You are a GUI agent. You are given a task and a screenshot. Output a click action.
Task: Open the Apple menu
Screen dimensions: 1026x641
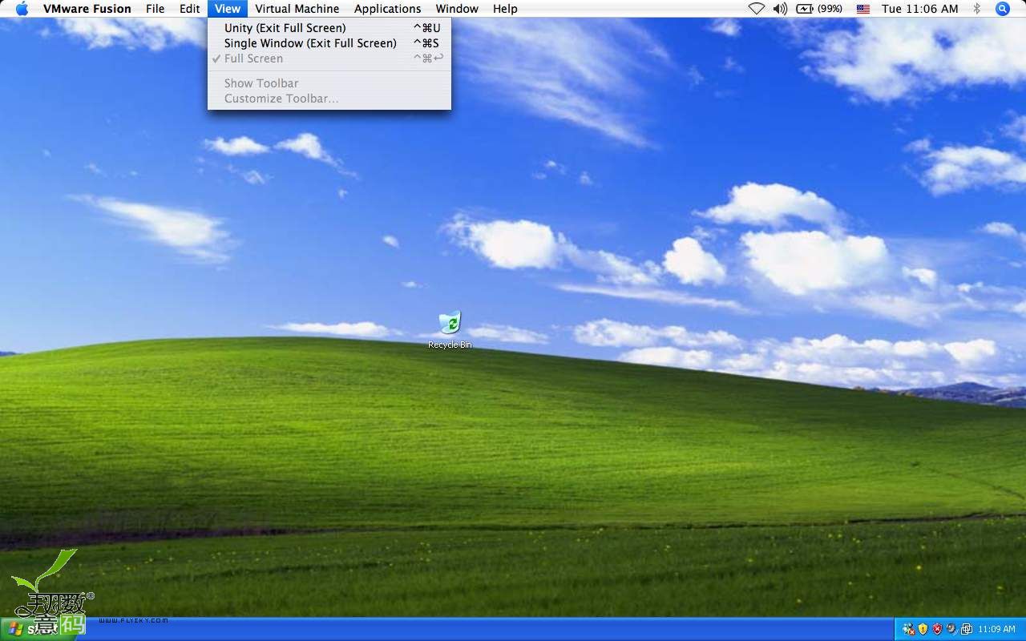[22, 9]
